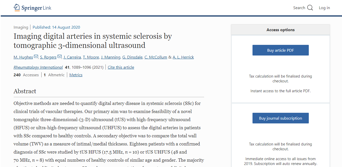Viewport: 342px width, 167px height.
Task: View article Metrics
Action: click(x=76, y=75)
